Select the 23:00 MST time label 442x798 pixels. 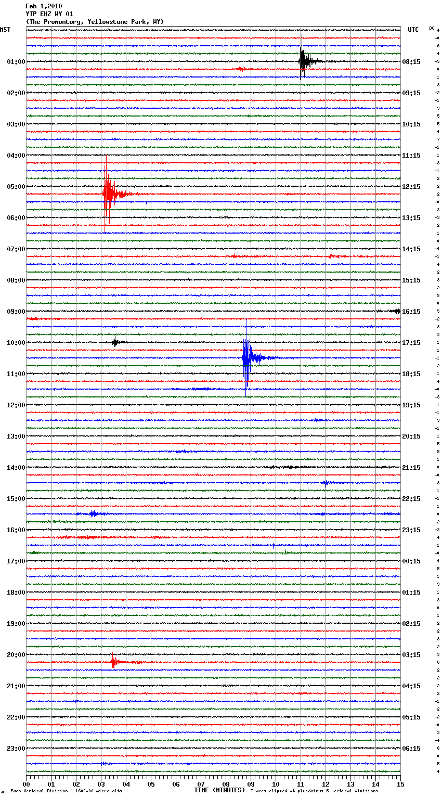pyautogui.click(x=16, y=749)
